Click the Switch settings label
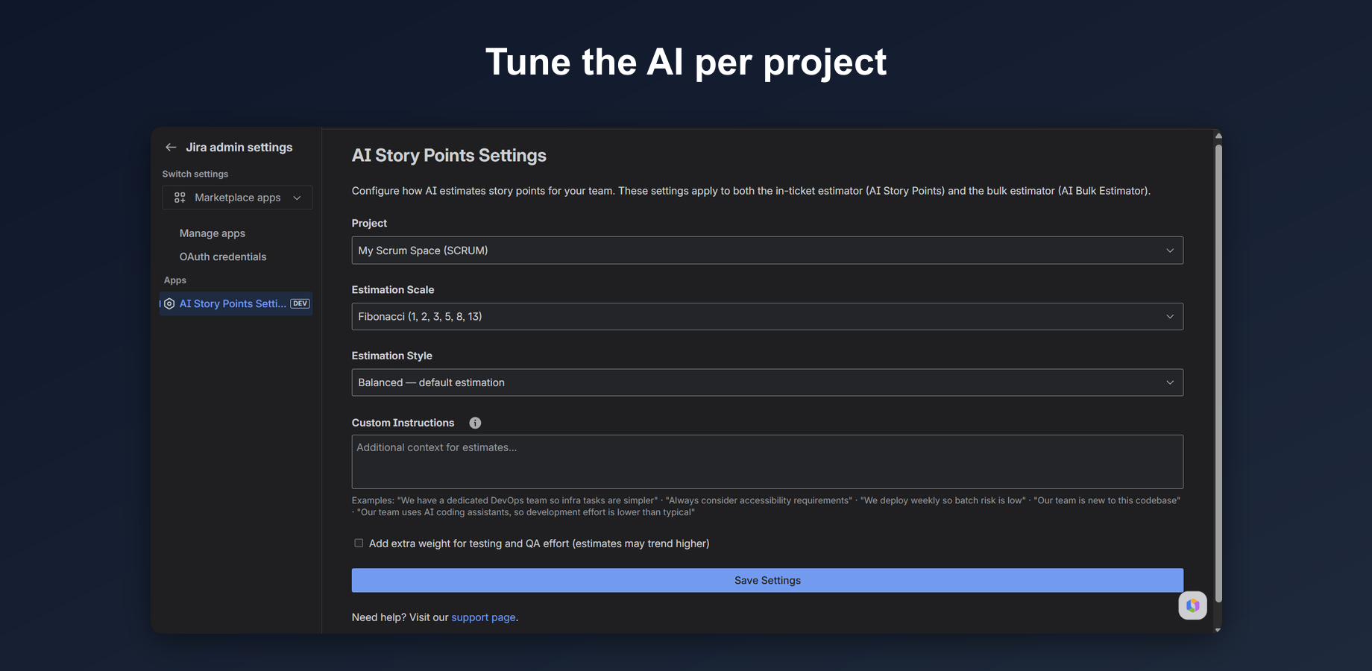The image size is (1372, 671). coord(195,174)
